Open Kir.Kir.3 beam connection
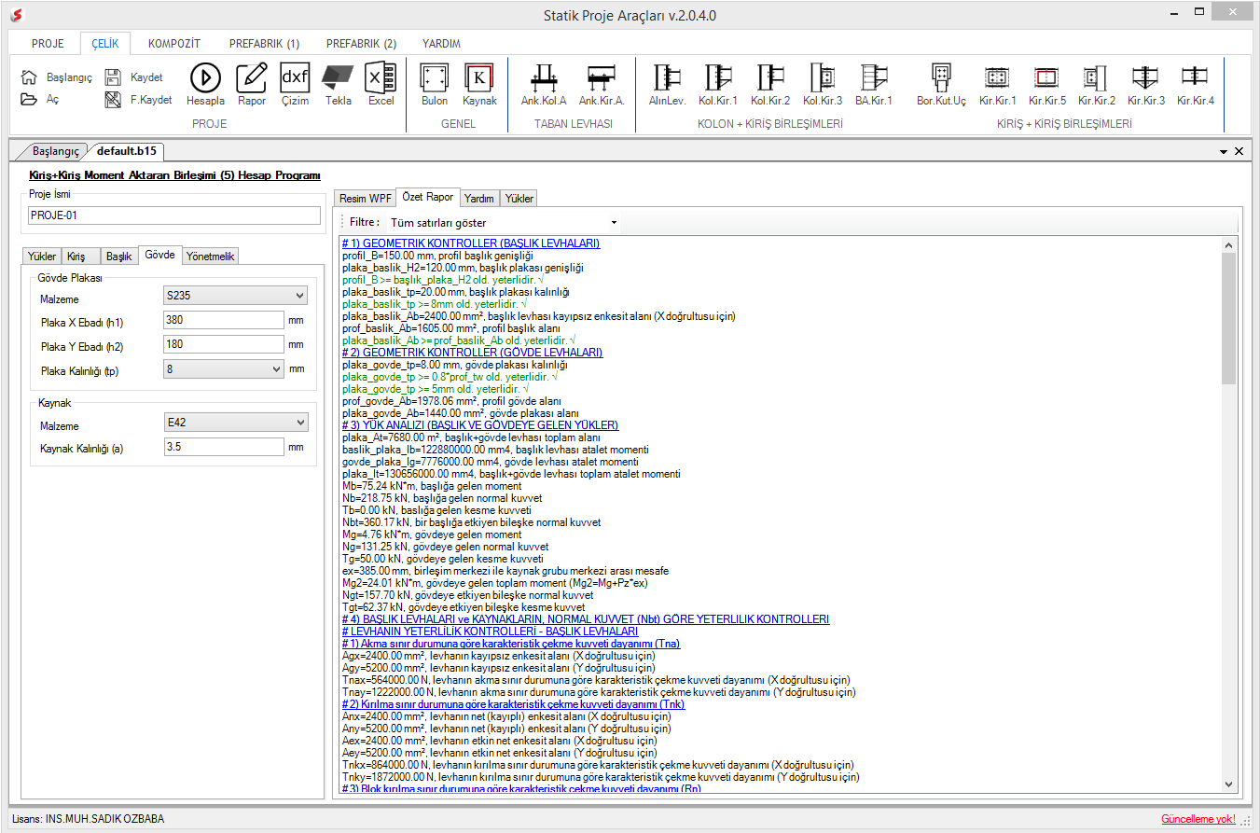The height and width of the screenshot is (833, 1260). [1146, 85]
